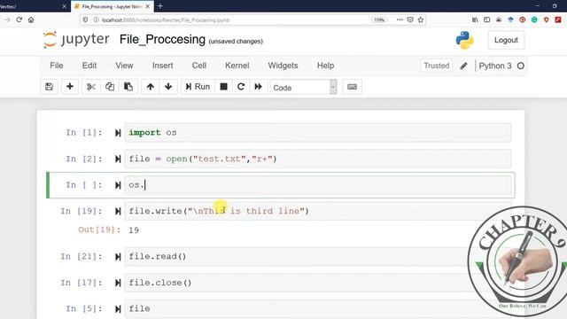The width and height of the screenshot is (567, 319).
Task: Open the command palette keyboard icon
Action: point(353,87)
